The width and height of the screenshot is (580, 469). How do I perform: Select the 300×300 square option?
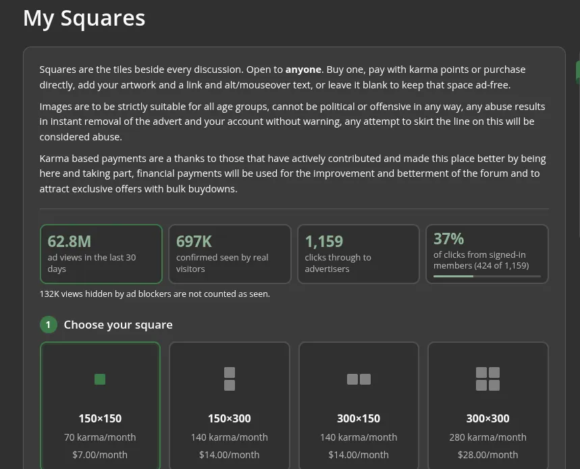tap(488, 406)
